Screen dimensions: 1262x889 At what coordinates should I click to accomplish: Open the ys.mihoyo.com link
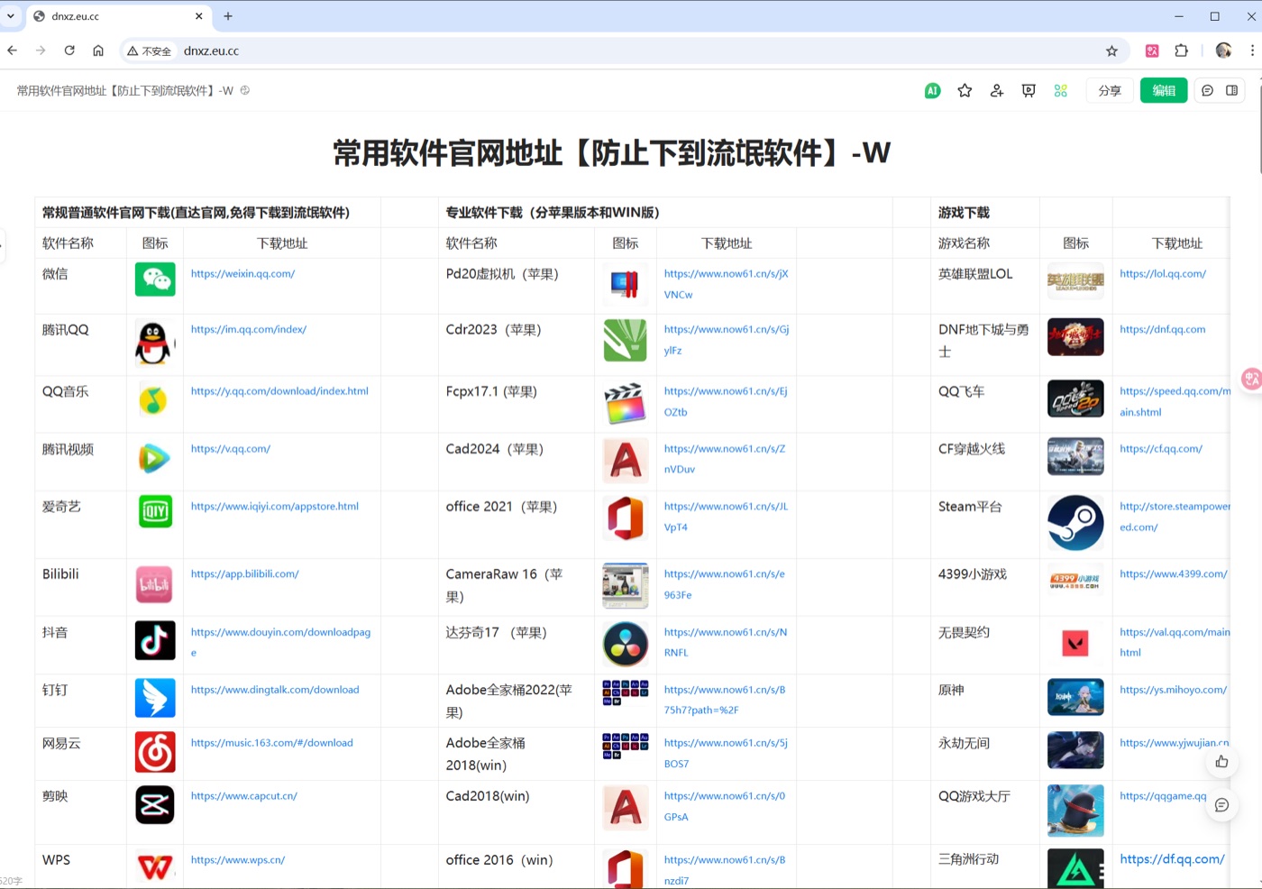click(x=1173, y=690)
